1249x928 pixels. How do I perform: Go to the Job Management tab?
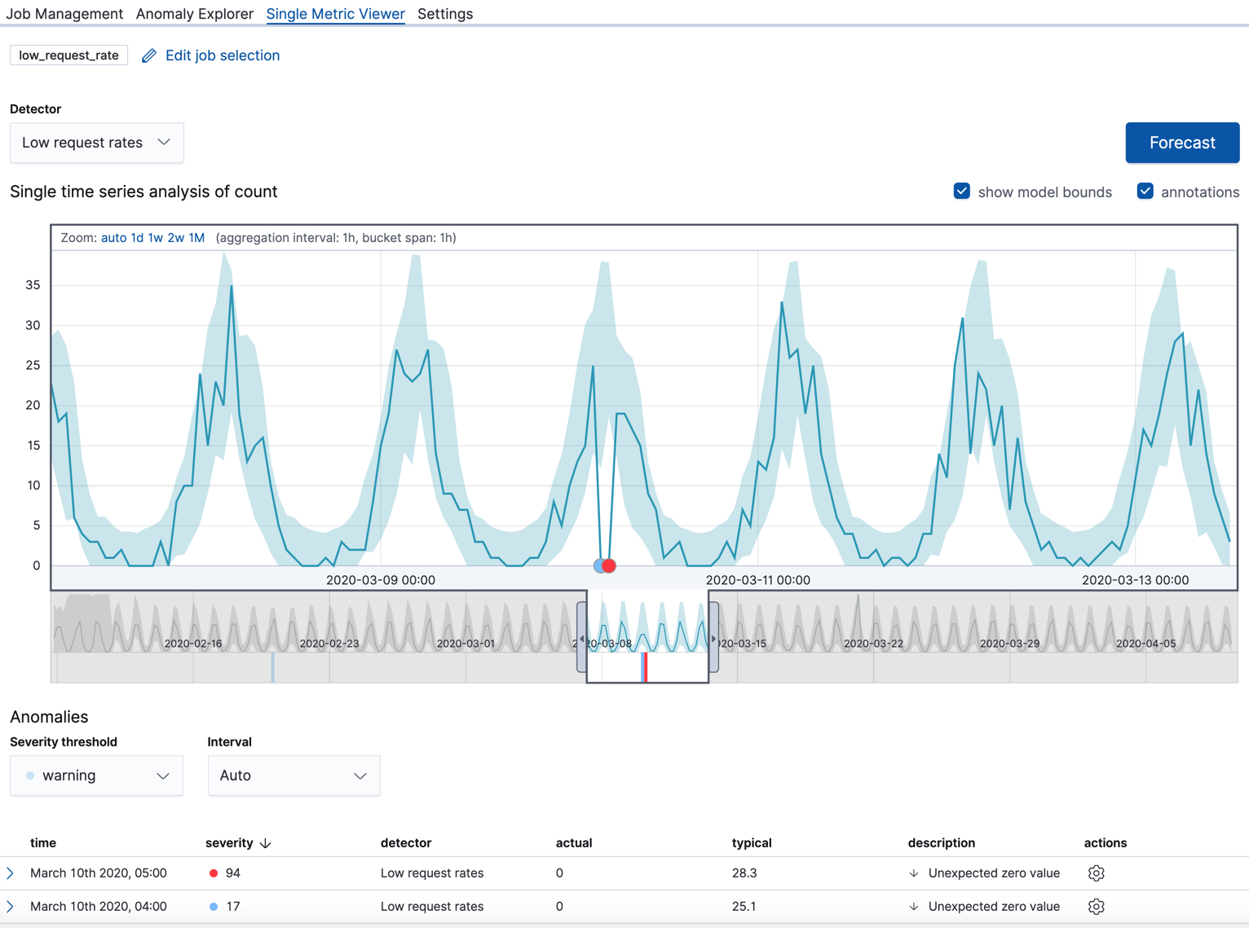coord(64,14)
